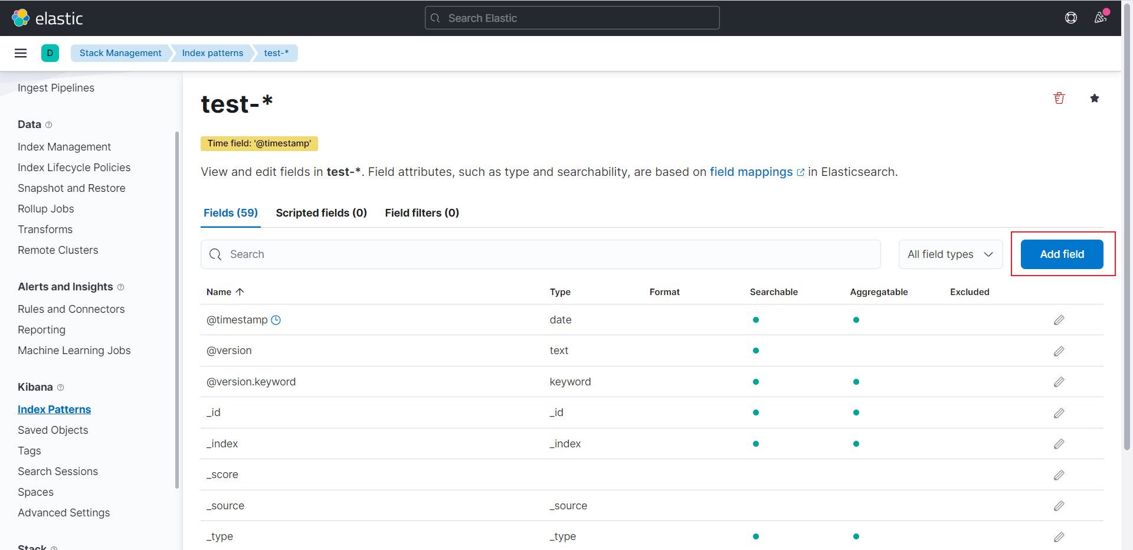Open Index Patterns in sidebar
The height and width of the screenshot is (550, 1133).
(54, 410)
